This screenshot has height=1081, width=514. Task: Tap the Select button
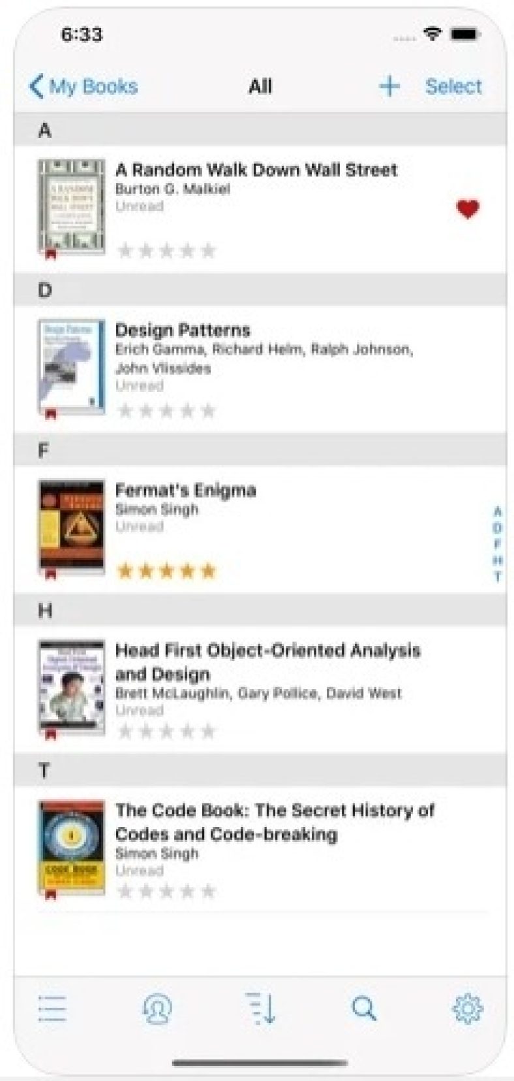453,86
